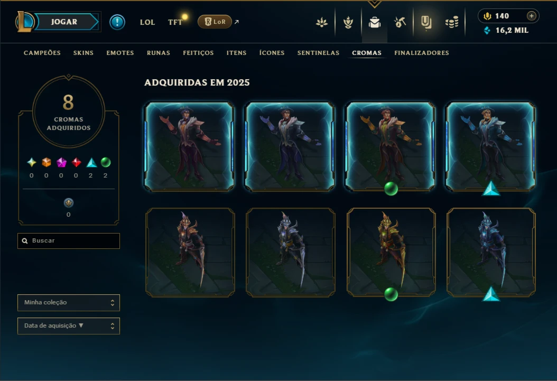Click the plus button to buy RP
Viewport: 557px width, 381px height.
click(x=532, y=16)
